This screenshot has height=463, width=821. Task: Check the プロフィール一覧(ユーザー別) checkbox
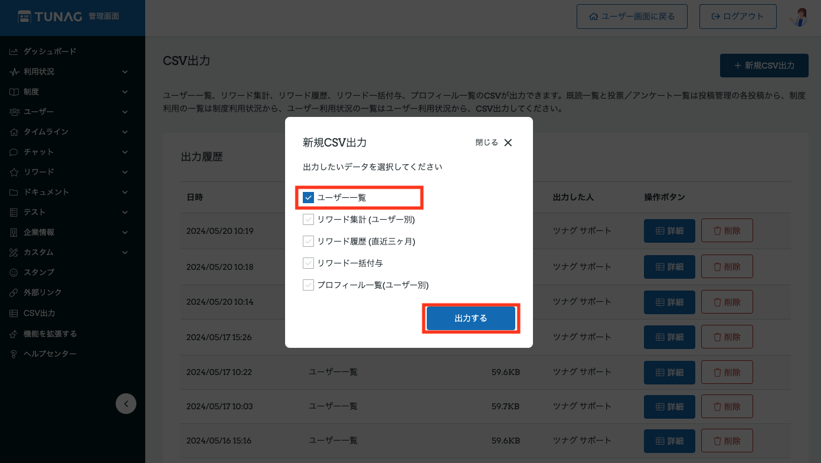tap(308, 285)
